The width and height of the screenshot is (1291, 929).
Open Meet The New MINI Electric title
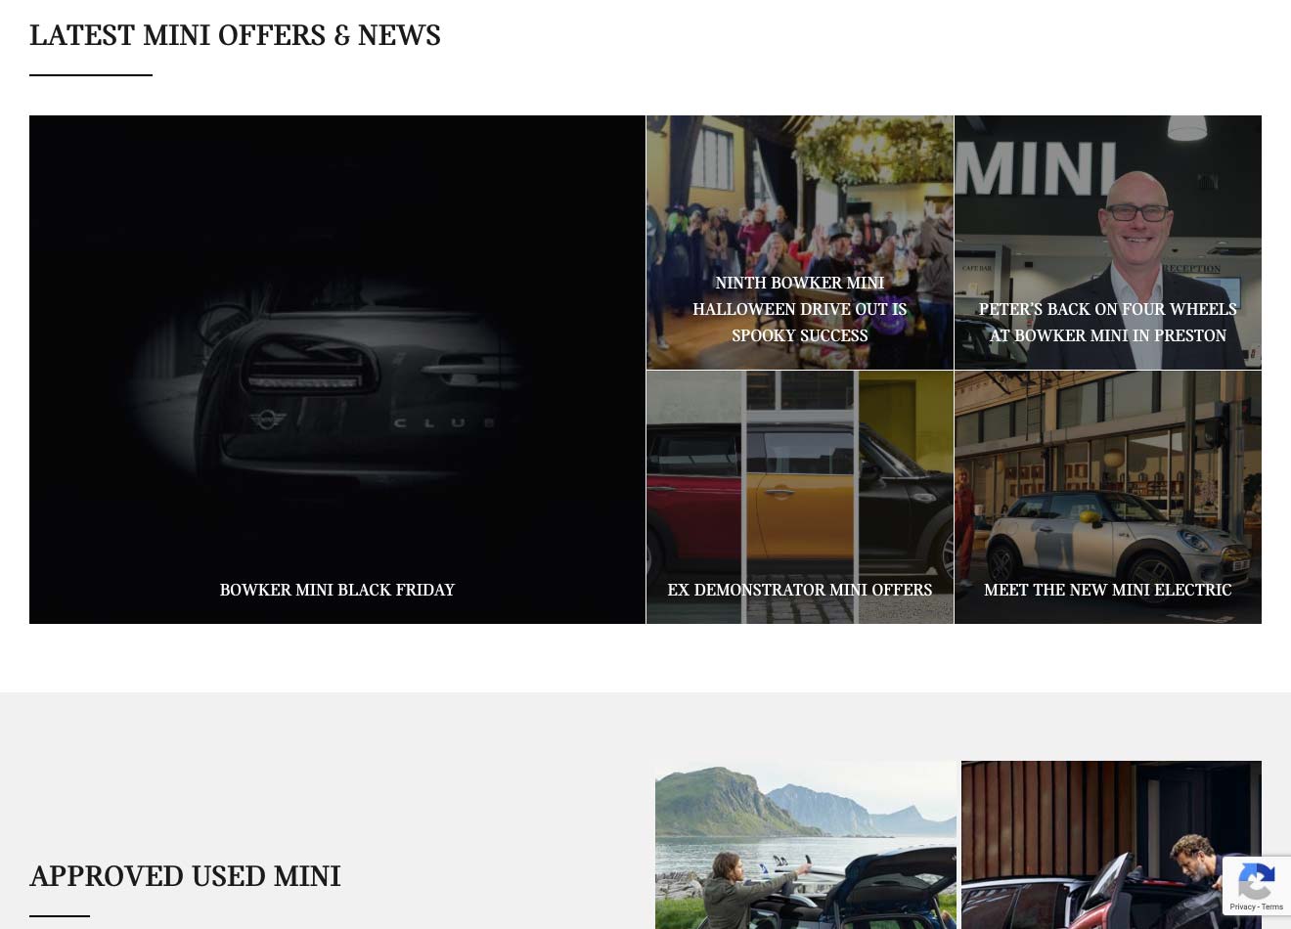pyautogui.click(x=1107, y=590)
